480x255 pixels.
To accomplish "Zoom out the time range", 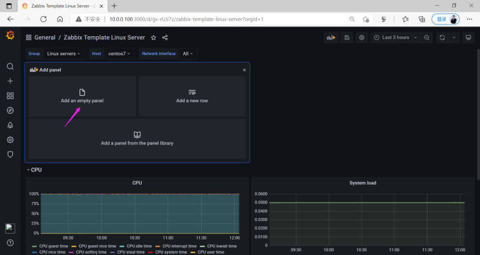I will coord(427,38).
